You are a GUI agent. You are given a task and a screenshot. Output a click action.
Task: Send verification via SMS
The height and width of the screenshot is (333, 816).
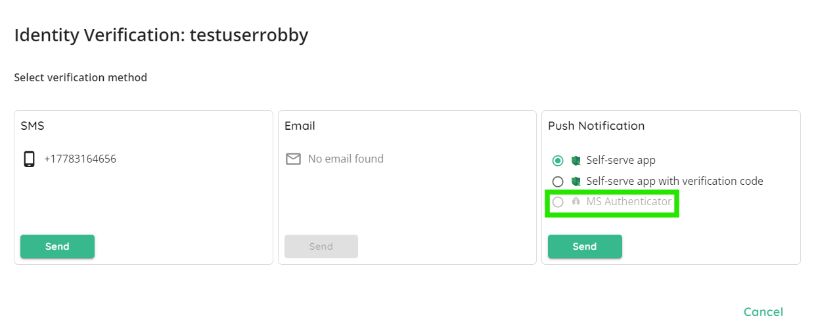pos(57,246)
